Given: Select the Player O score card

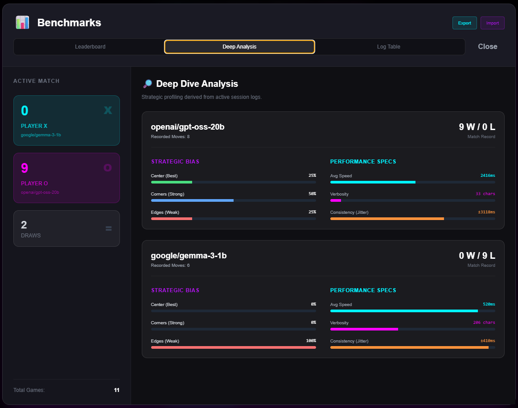Looking at the screenshot, I should (x=66, y=178).
